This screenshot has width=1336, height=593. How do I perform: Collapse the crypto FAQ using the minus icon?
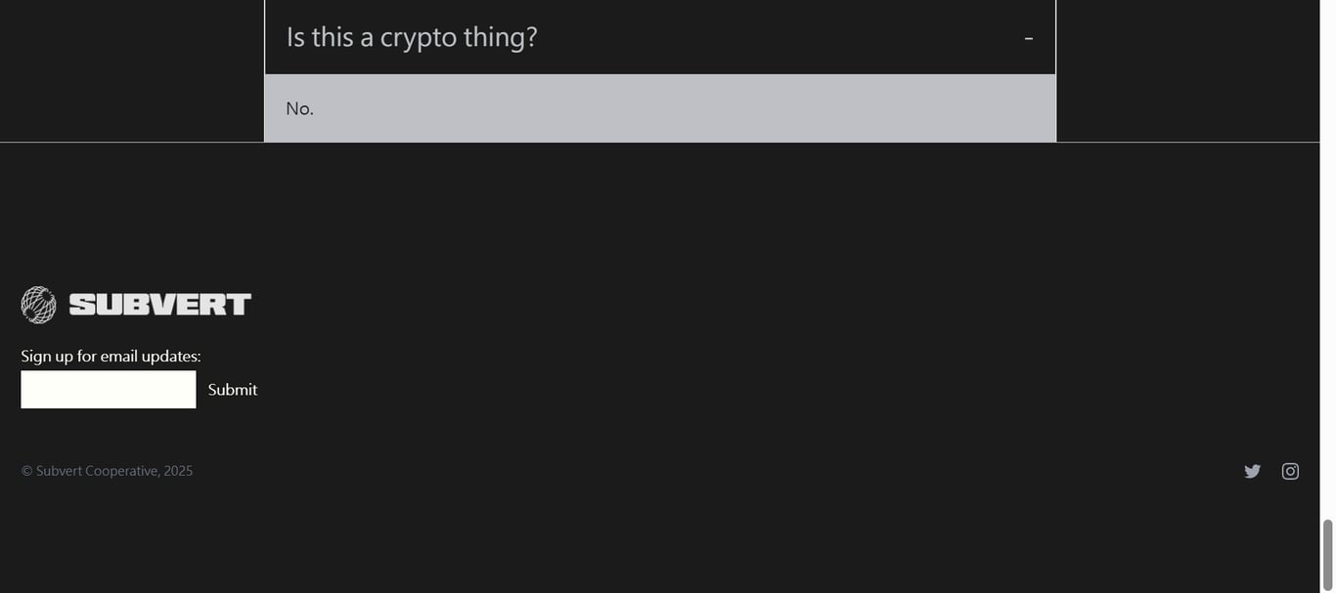[1028, 38]
